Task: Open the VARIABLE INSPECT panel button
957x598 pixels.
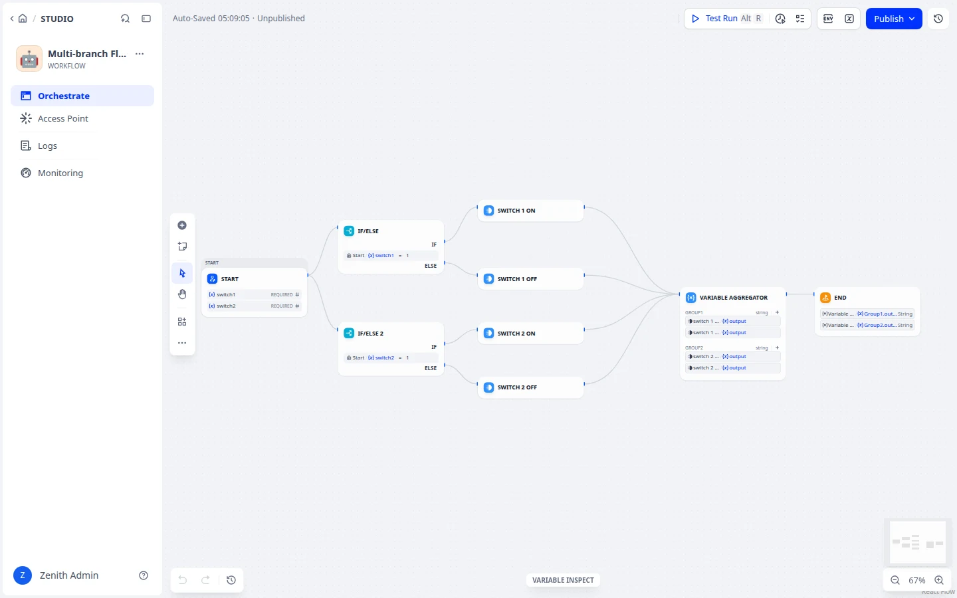Action: pyautogui.click(x=563, y=580)
